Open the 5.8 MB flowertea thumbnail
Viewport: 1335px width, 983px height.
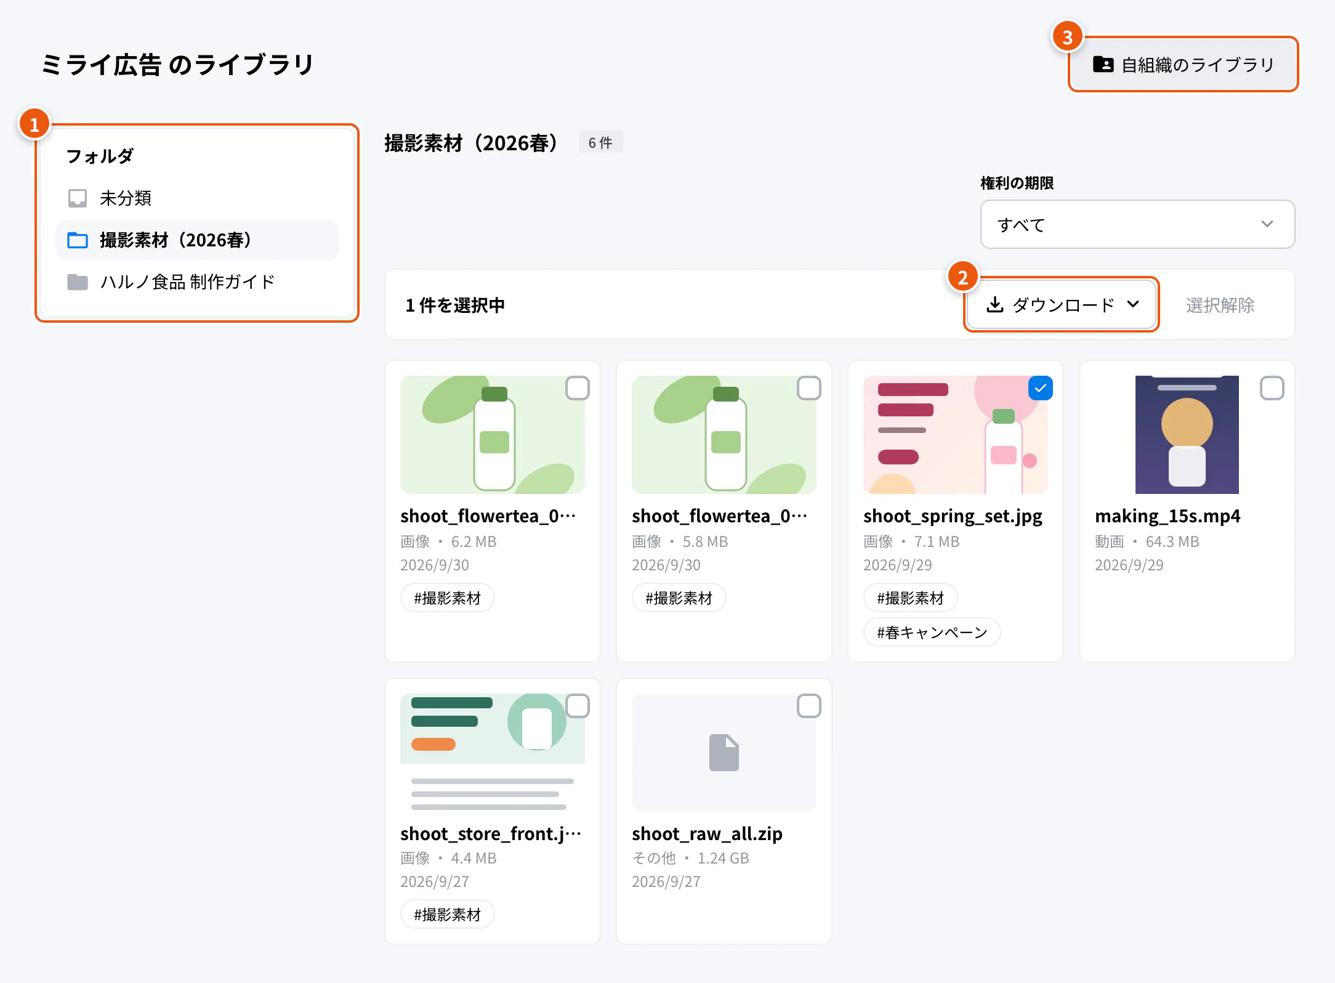(x=724, y=435)
